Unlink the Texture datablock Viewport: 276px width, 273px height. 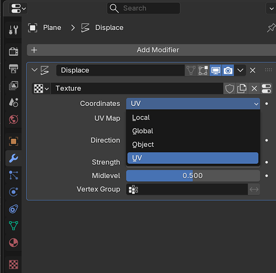point(254,88)
